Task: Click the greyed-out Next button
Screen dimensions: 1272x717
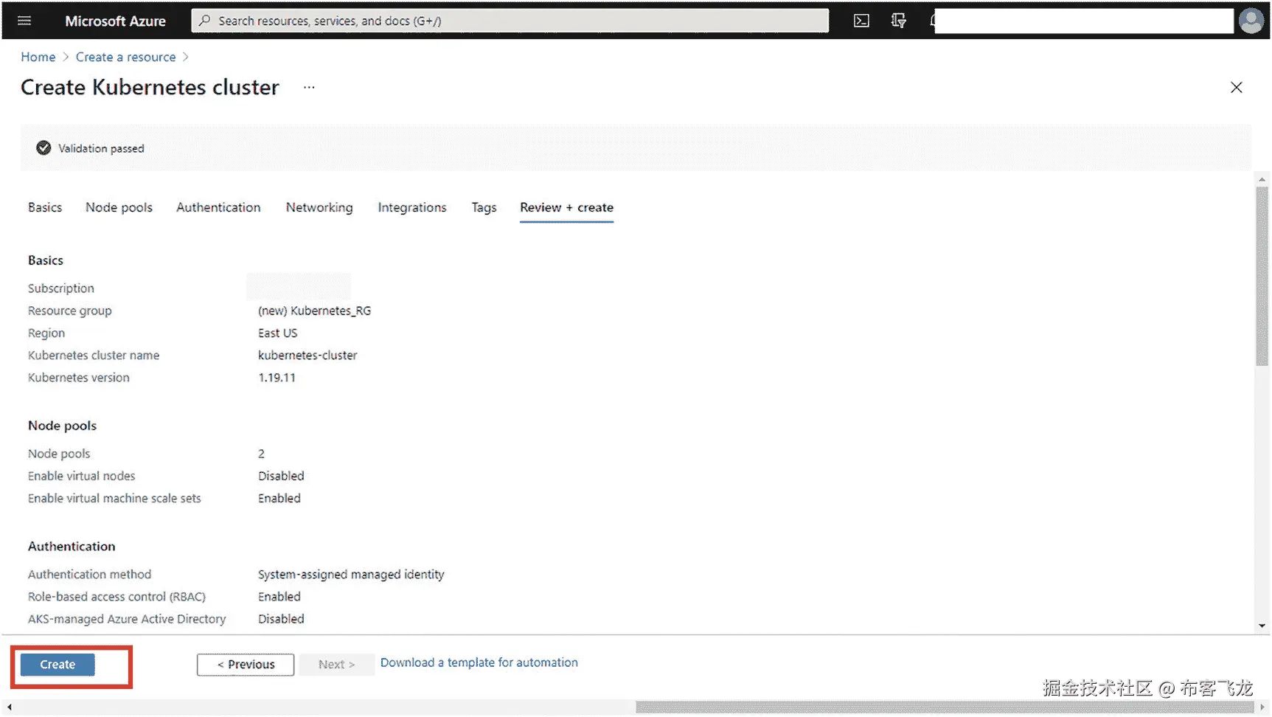Action: coord(336,665)
